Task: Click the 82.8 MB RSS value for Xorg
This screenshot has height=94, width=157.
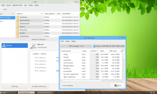Action: 104,54
